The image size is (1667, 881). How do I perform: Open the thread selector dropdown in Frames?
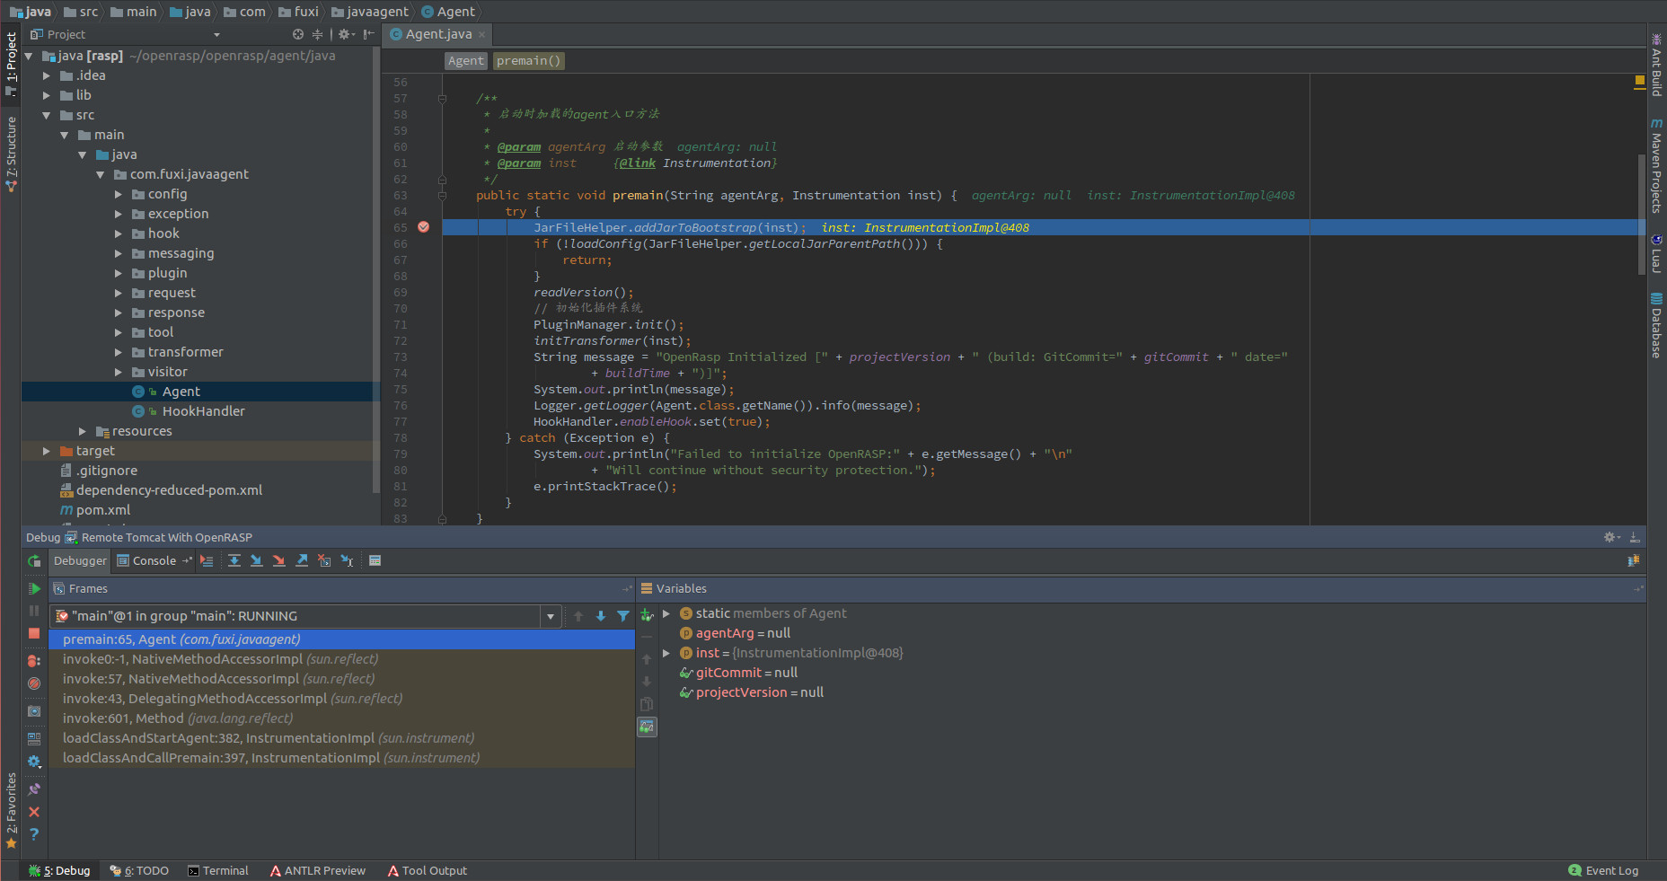coord(550,617)
